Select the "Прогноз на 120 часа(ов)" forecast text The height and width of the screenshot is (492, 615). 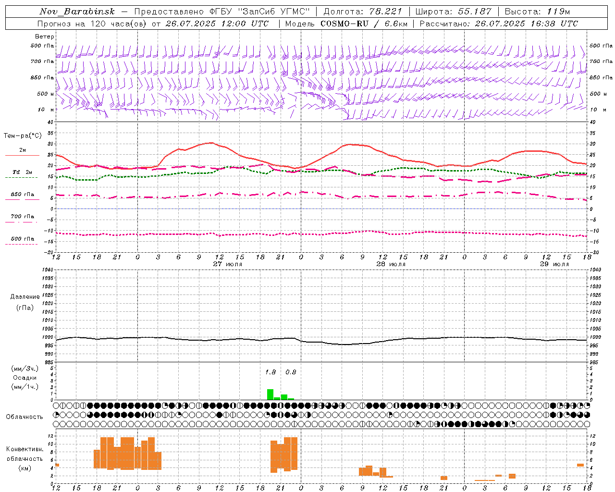pos(93,24)
